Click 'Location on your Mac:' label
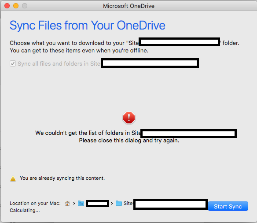Screen dimensions: 257x223 35,203
